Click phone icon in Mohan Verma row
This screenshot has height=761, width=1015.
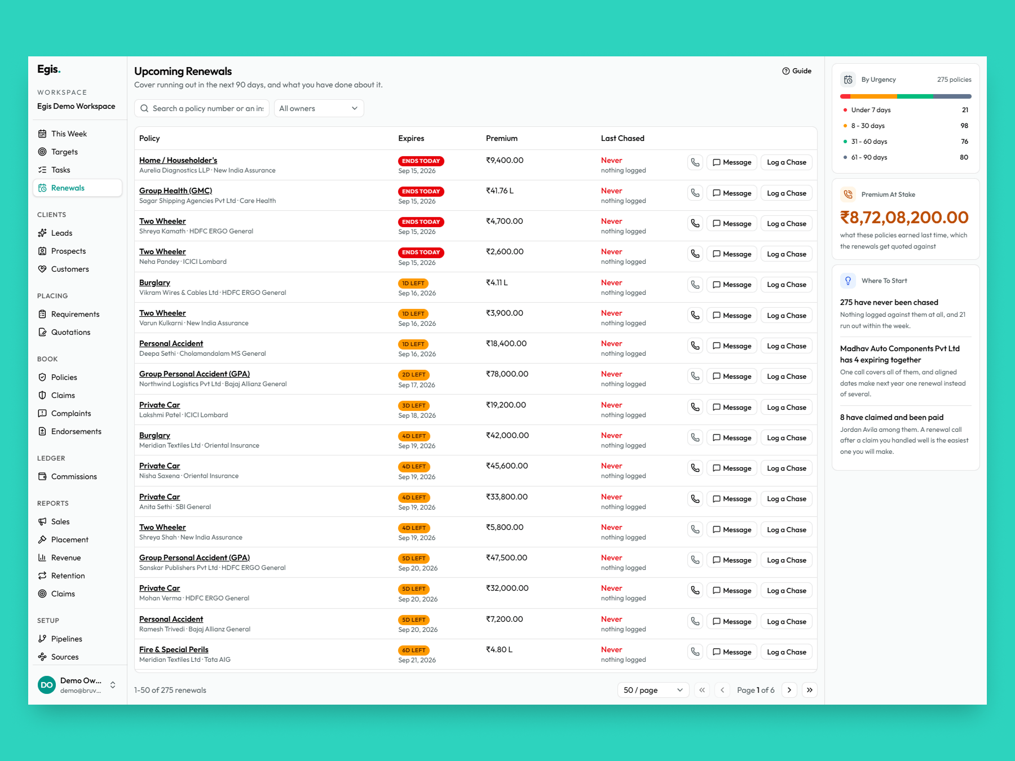pos(695,590)
